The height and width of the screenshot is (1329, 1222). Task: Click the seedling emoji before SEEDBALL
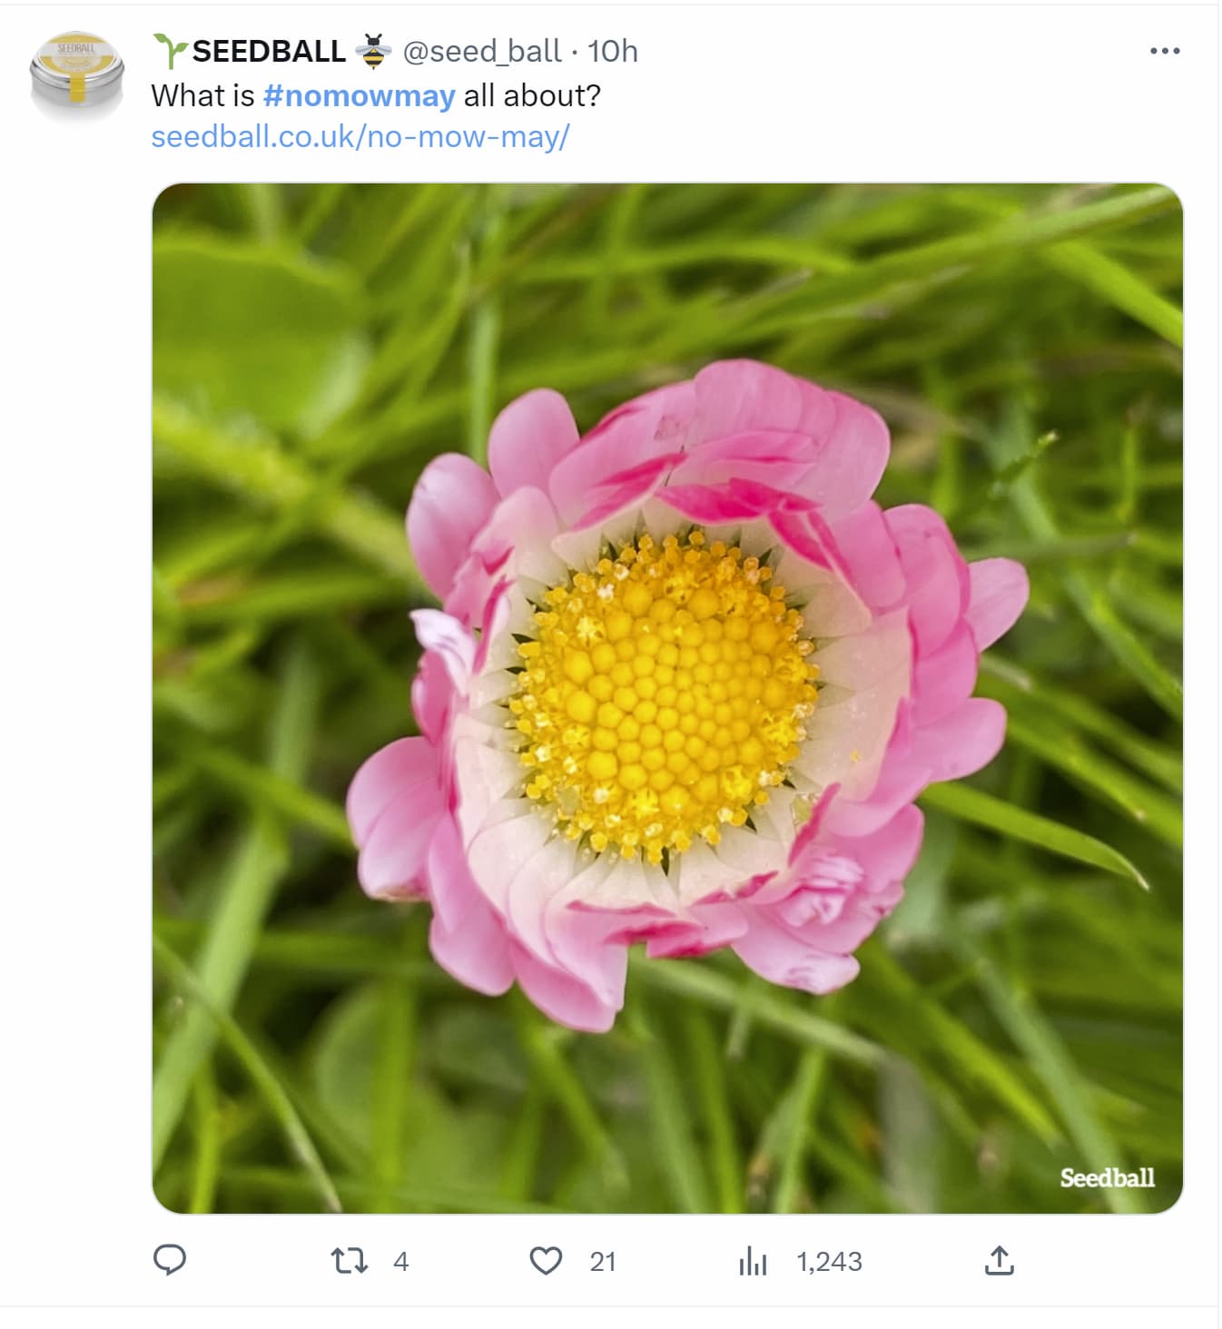click(x=170, y=51)
